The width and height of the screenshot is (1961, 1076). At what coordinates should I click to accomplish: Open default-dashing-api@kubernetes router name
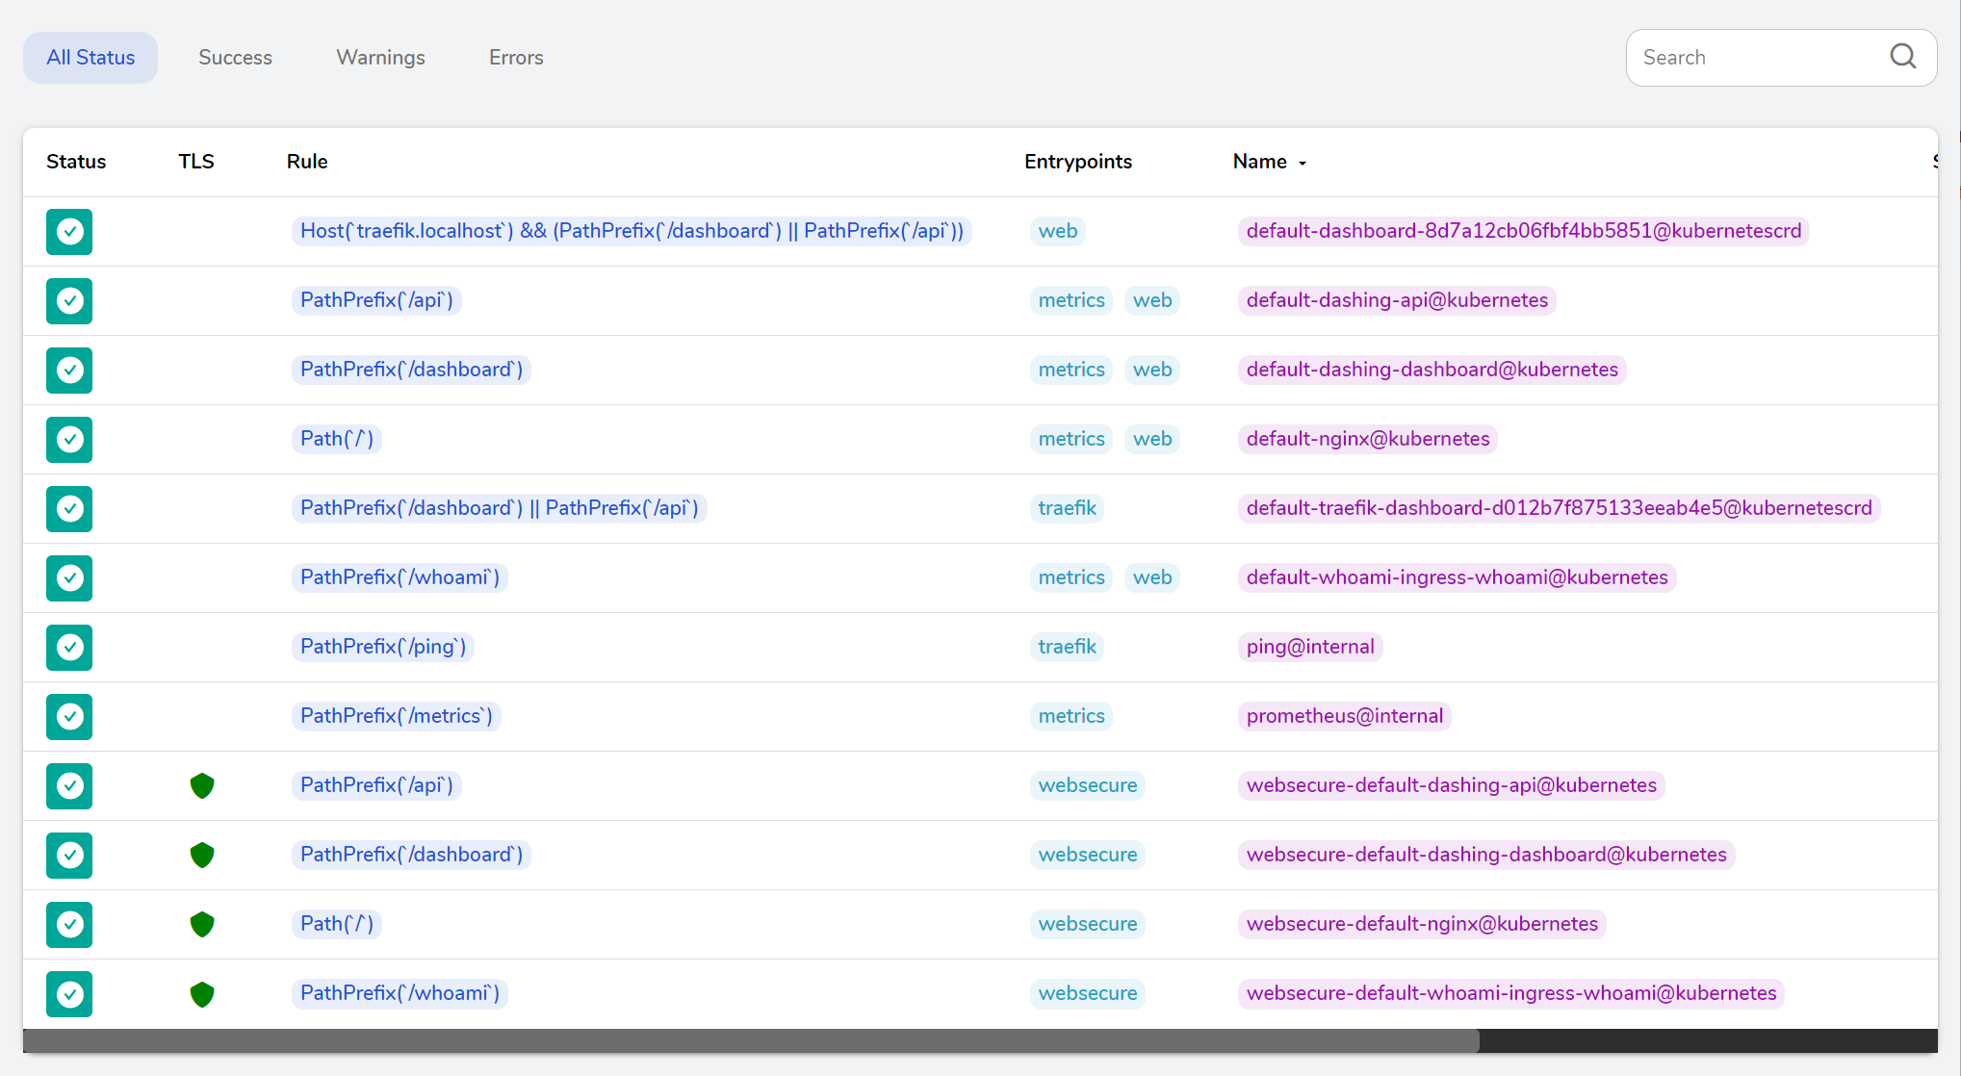click(x=1397, y=300)
